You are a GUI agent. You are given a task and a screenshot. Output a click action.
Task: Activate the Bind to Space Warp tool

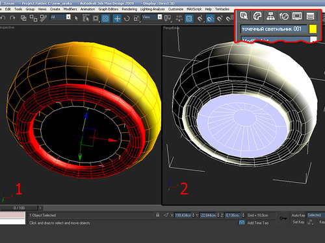click(x=44, y=18)
